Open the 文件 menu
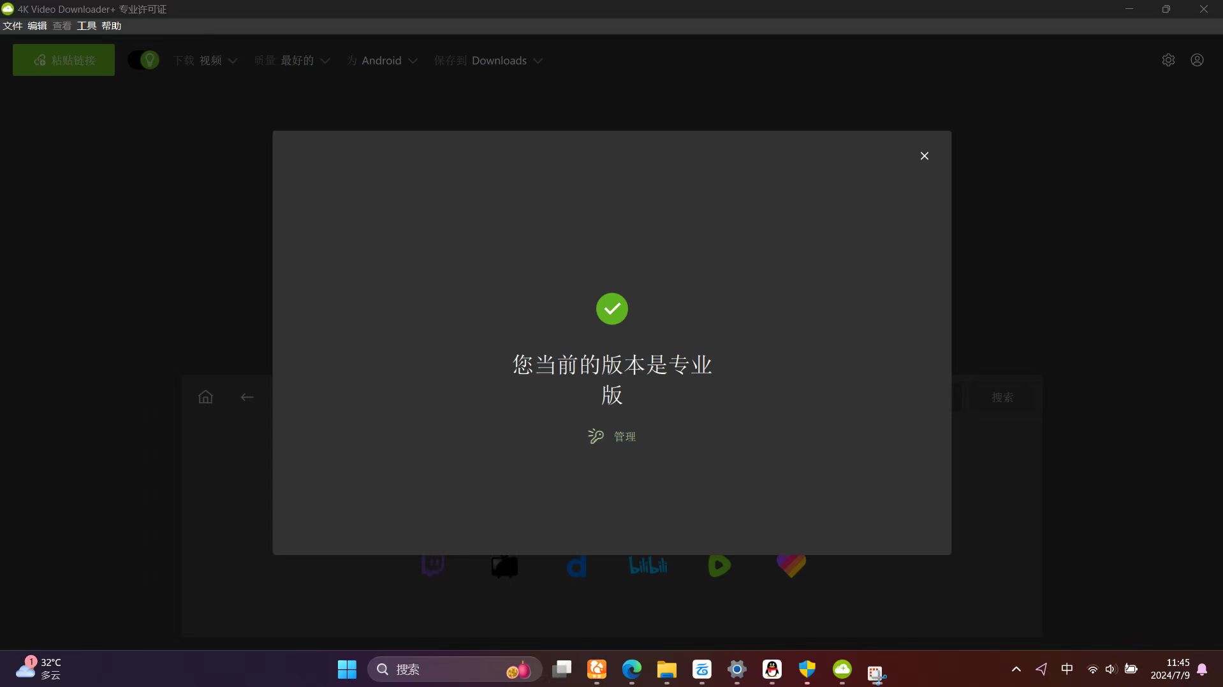This screenshot has width=1223, height=687. click(x=12, y=26)
